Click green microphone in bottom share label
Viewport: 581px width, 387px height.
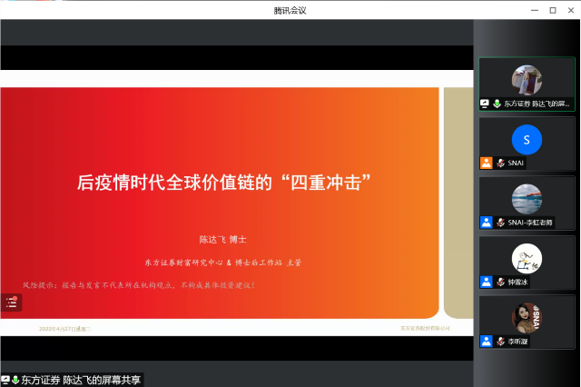pyautogui.click(x=15, y=380)
